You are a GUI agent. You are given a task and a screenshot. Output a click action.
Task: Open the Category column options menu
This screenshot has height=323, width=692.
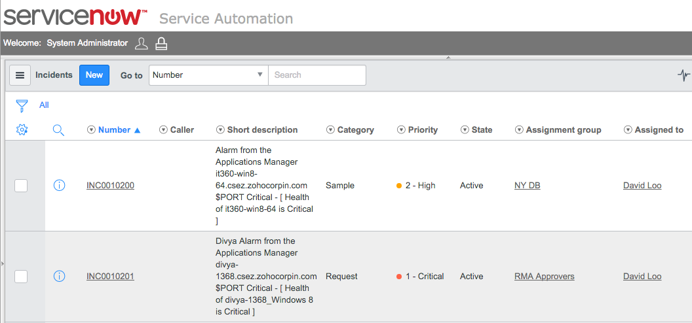click(x=330, y=130)
